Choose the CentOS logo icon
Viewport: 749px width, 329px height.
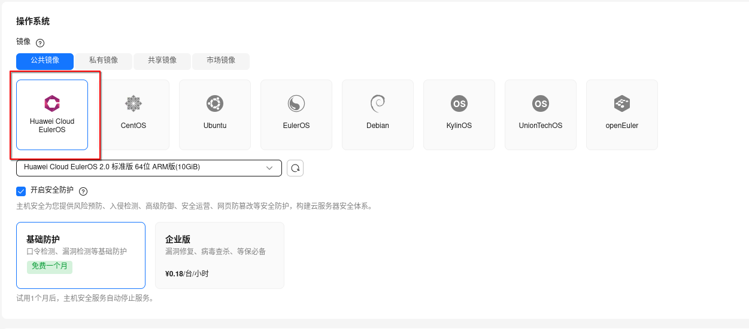[x=134, y=103]
